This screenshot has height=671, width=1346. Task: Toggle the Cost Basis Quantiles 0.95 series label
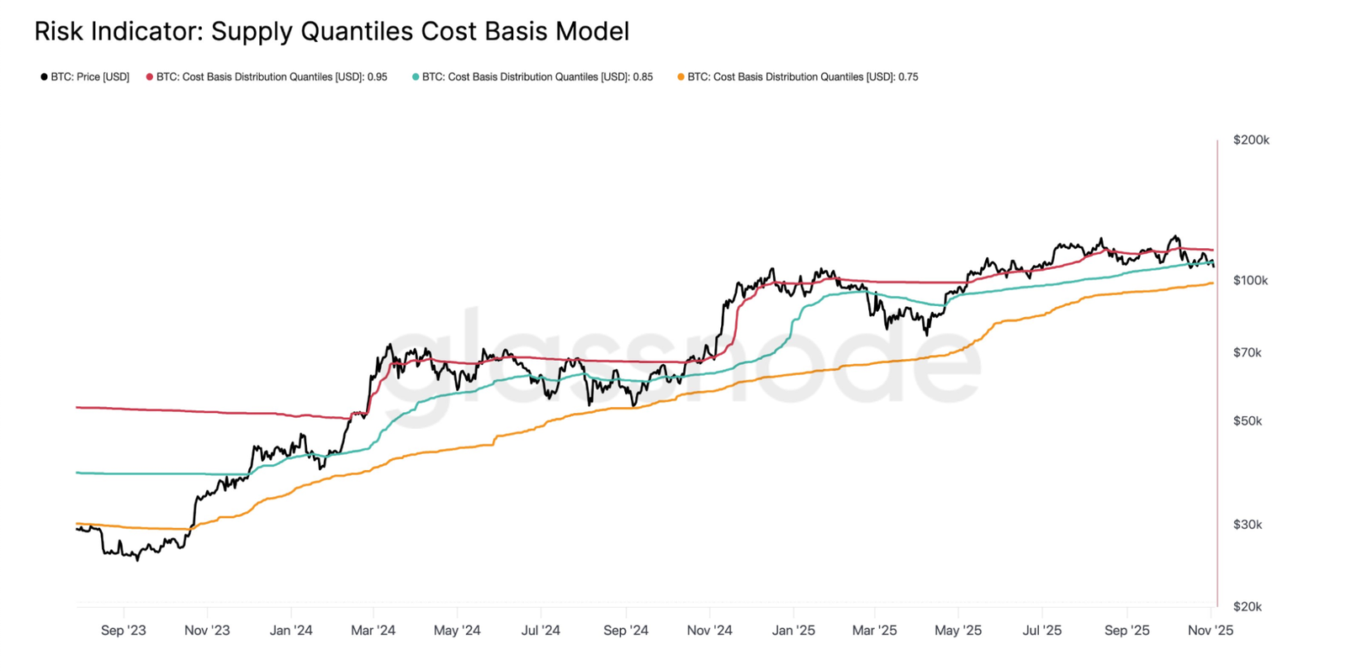pos(272,77)
